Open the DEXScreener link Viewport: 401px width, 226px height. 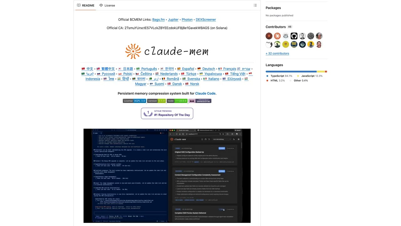pyautogui.click(x=206, y=19)
